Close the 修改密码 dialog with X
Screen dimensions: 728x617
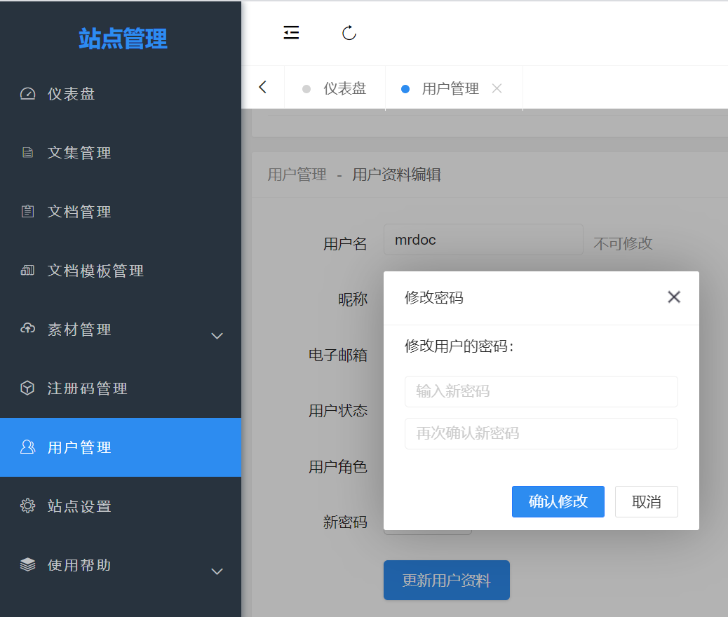(x=674, y=297)
